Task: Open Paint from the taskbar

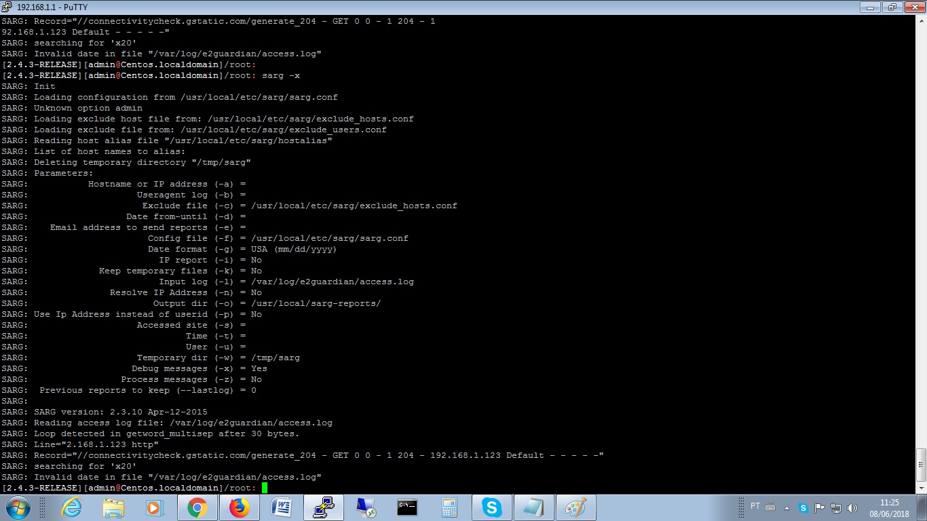Action: point(575,507)
